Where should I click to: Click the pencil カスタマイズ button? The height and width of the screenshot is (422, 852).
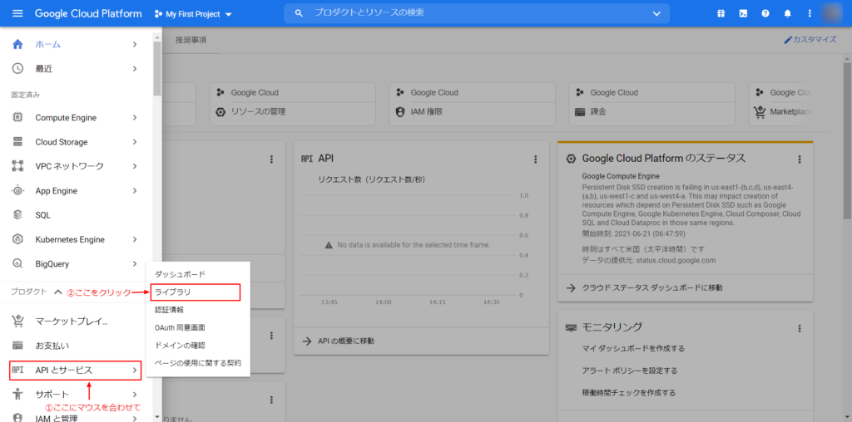click(x=809, y=40)
